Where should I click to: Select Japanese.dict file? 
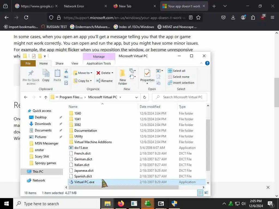coord(84,171)
